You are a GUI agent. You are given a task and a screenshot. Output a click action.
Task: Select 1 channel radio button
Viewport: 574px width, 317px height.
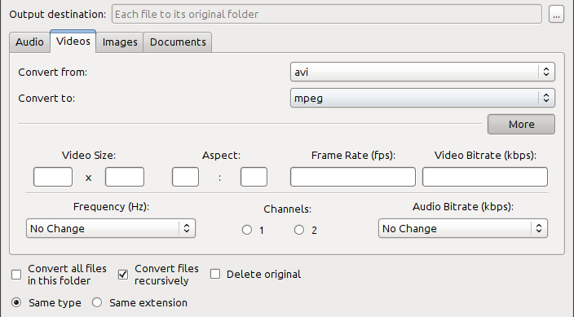click(247, 230)
